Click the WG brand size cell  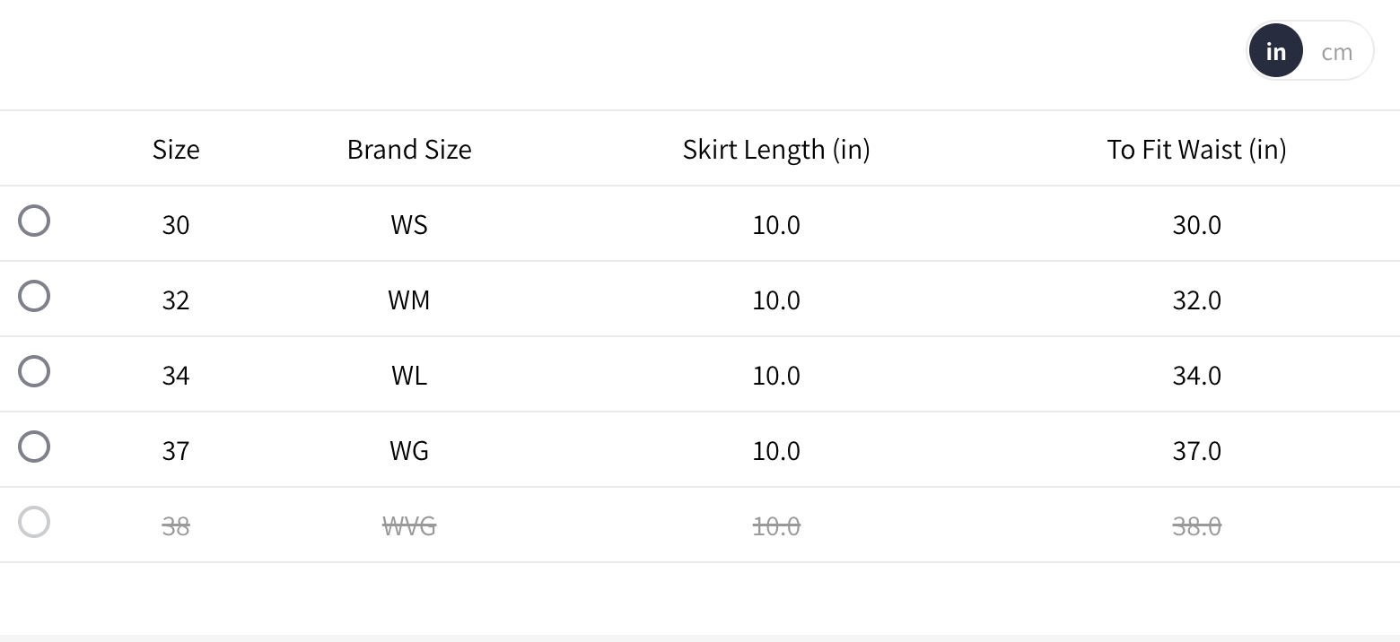[409, 450]
